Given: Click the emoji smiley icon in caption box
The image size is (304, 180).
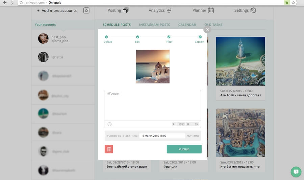Looking at the screenshot, I should 109,124.
